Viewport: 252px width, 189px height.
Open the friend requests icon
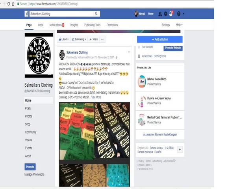160,14
